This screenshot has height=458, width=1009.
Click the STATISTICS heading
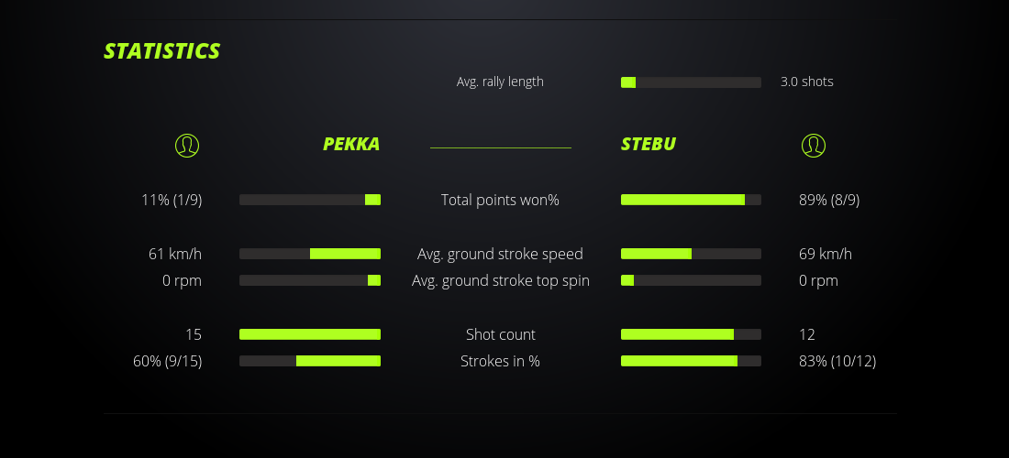click(x=162, y=51)
